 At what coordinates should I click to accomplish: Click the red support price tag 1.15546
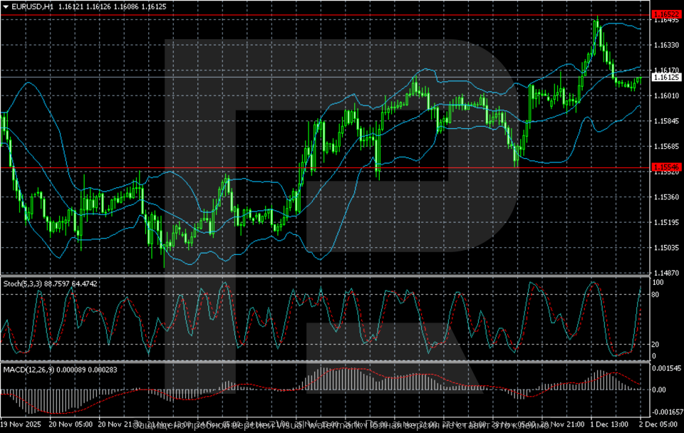(667, 167)
